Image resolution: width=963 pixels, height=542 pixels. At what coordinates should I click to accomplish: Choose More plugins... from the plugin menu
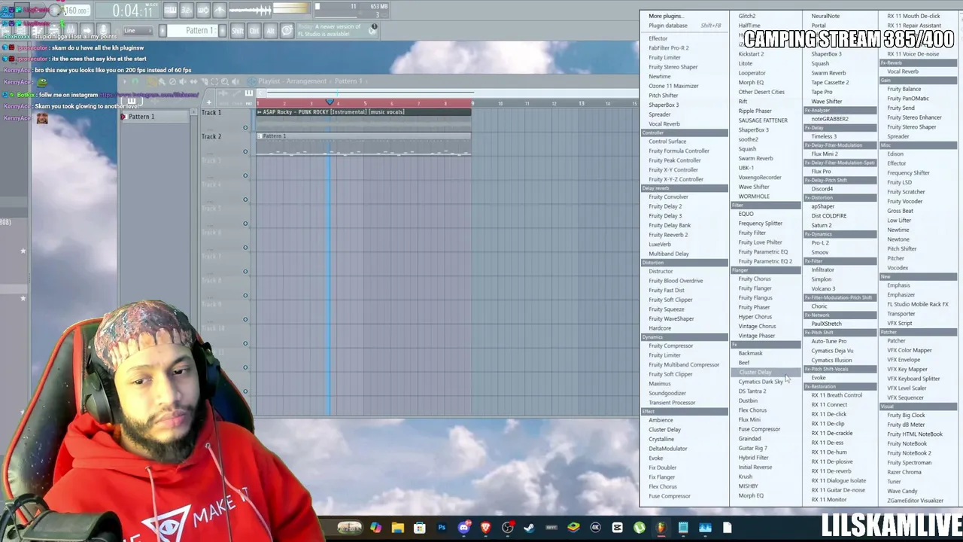[665, 16]
